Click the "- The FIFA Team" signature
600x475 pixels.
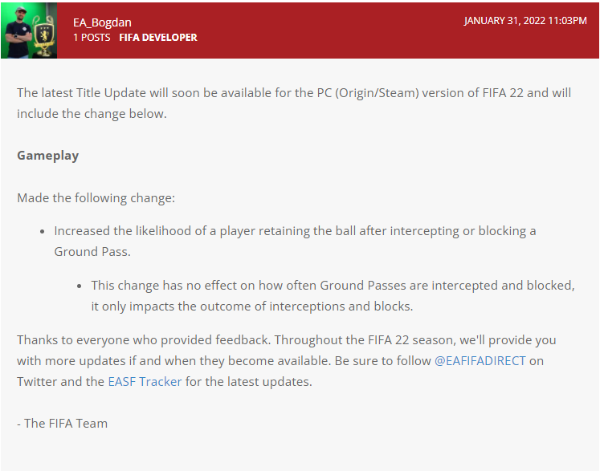pos(62,423)
